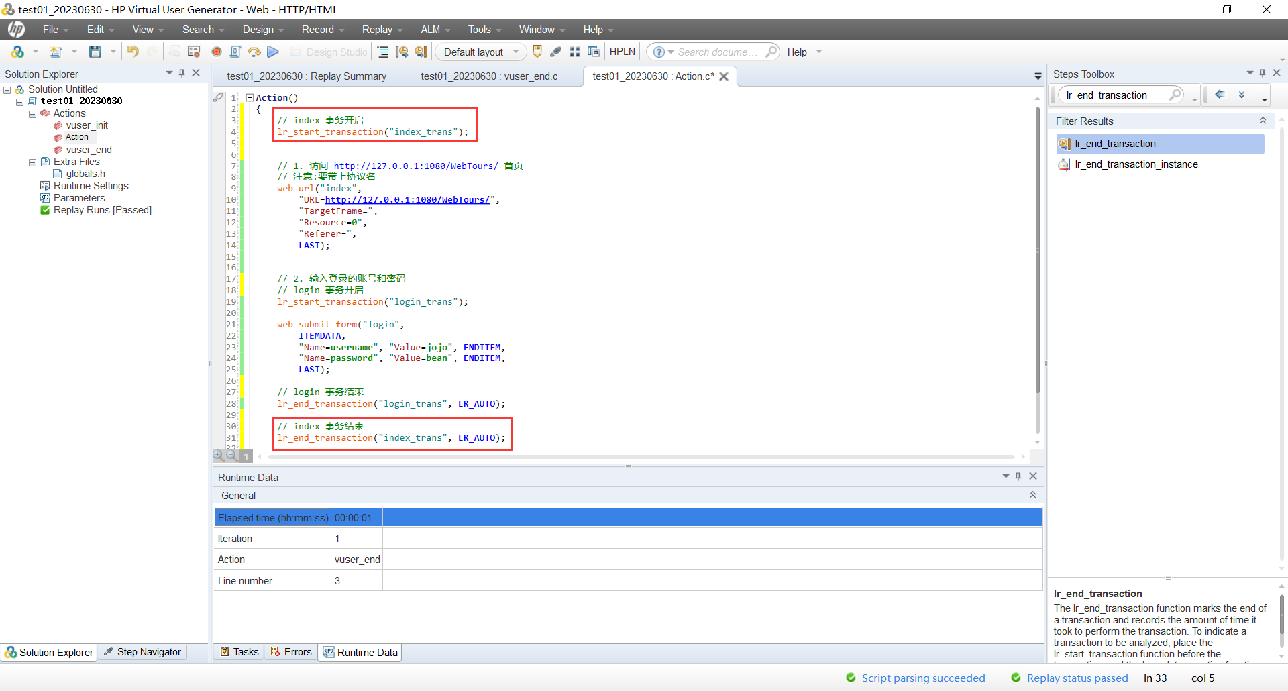Click the magnifier in Steps Toolbox search
Screen dimensions: 1288x691
1175,95
